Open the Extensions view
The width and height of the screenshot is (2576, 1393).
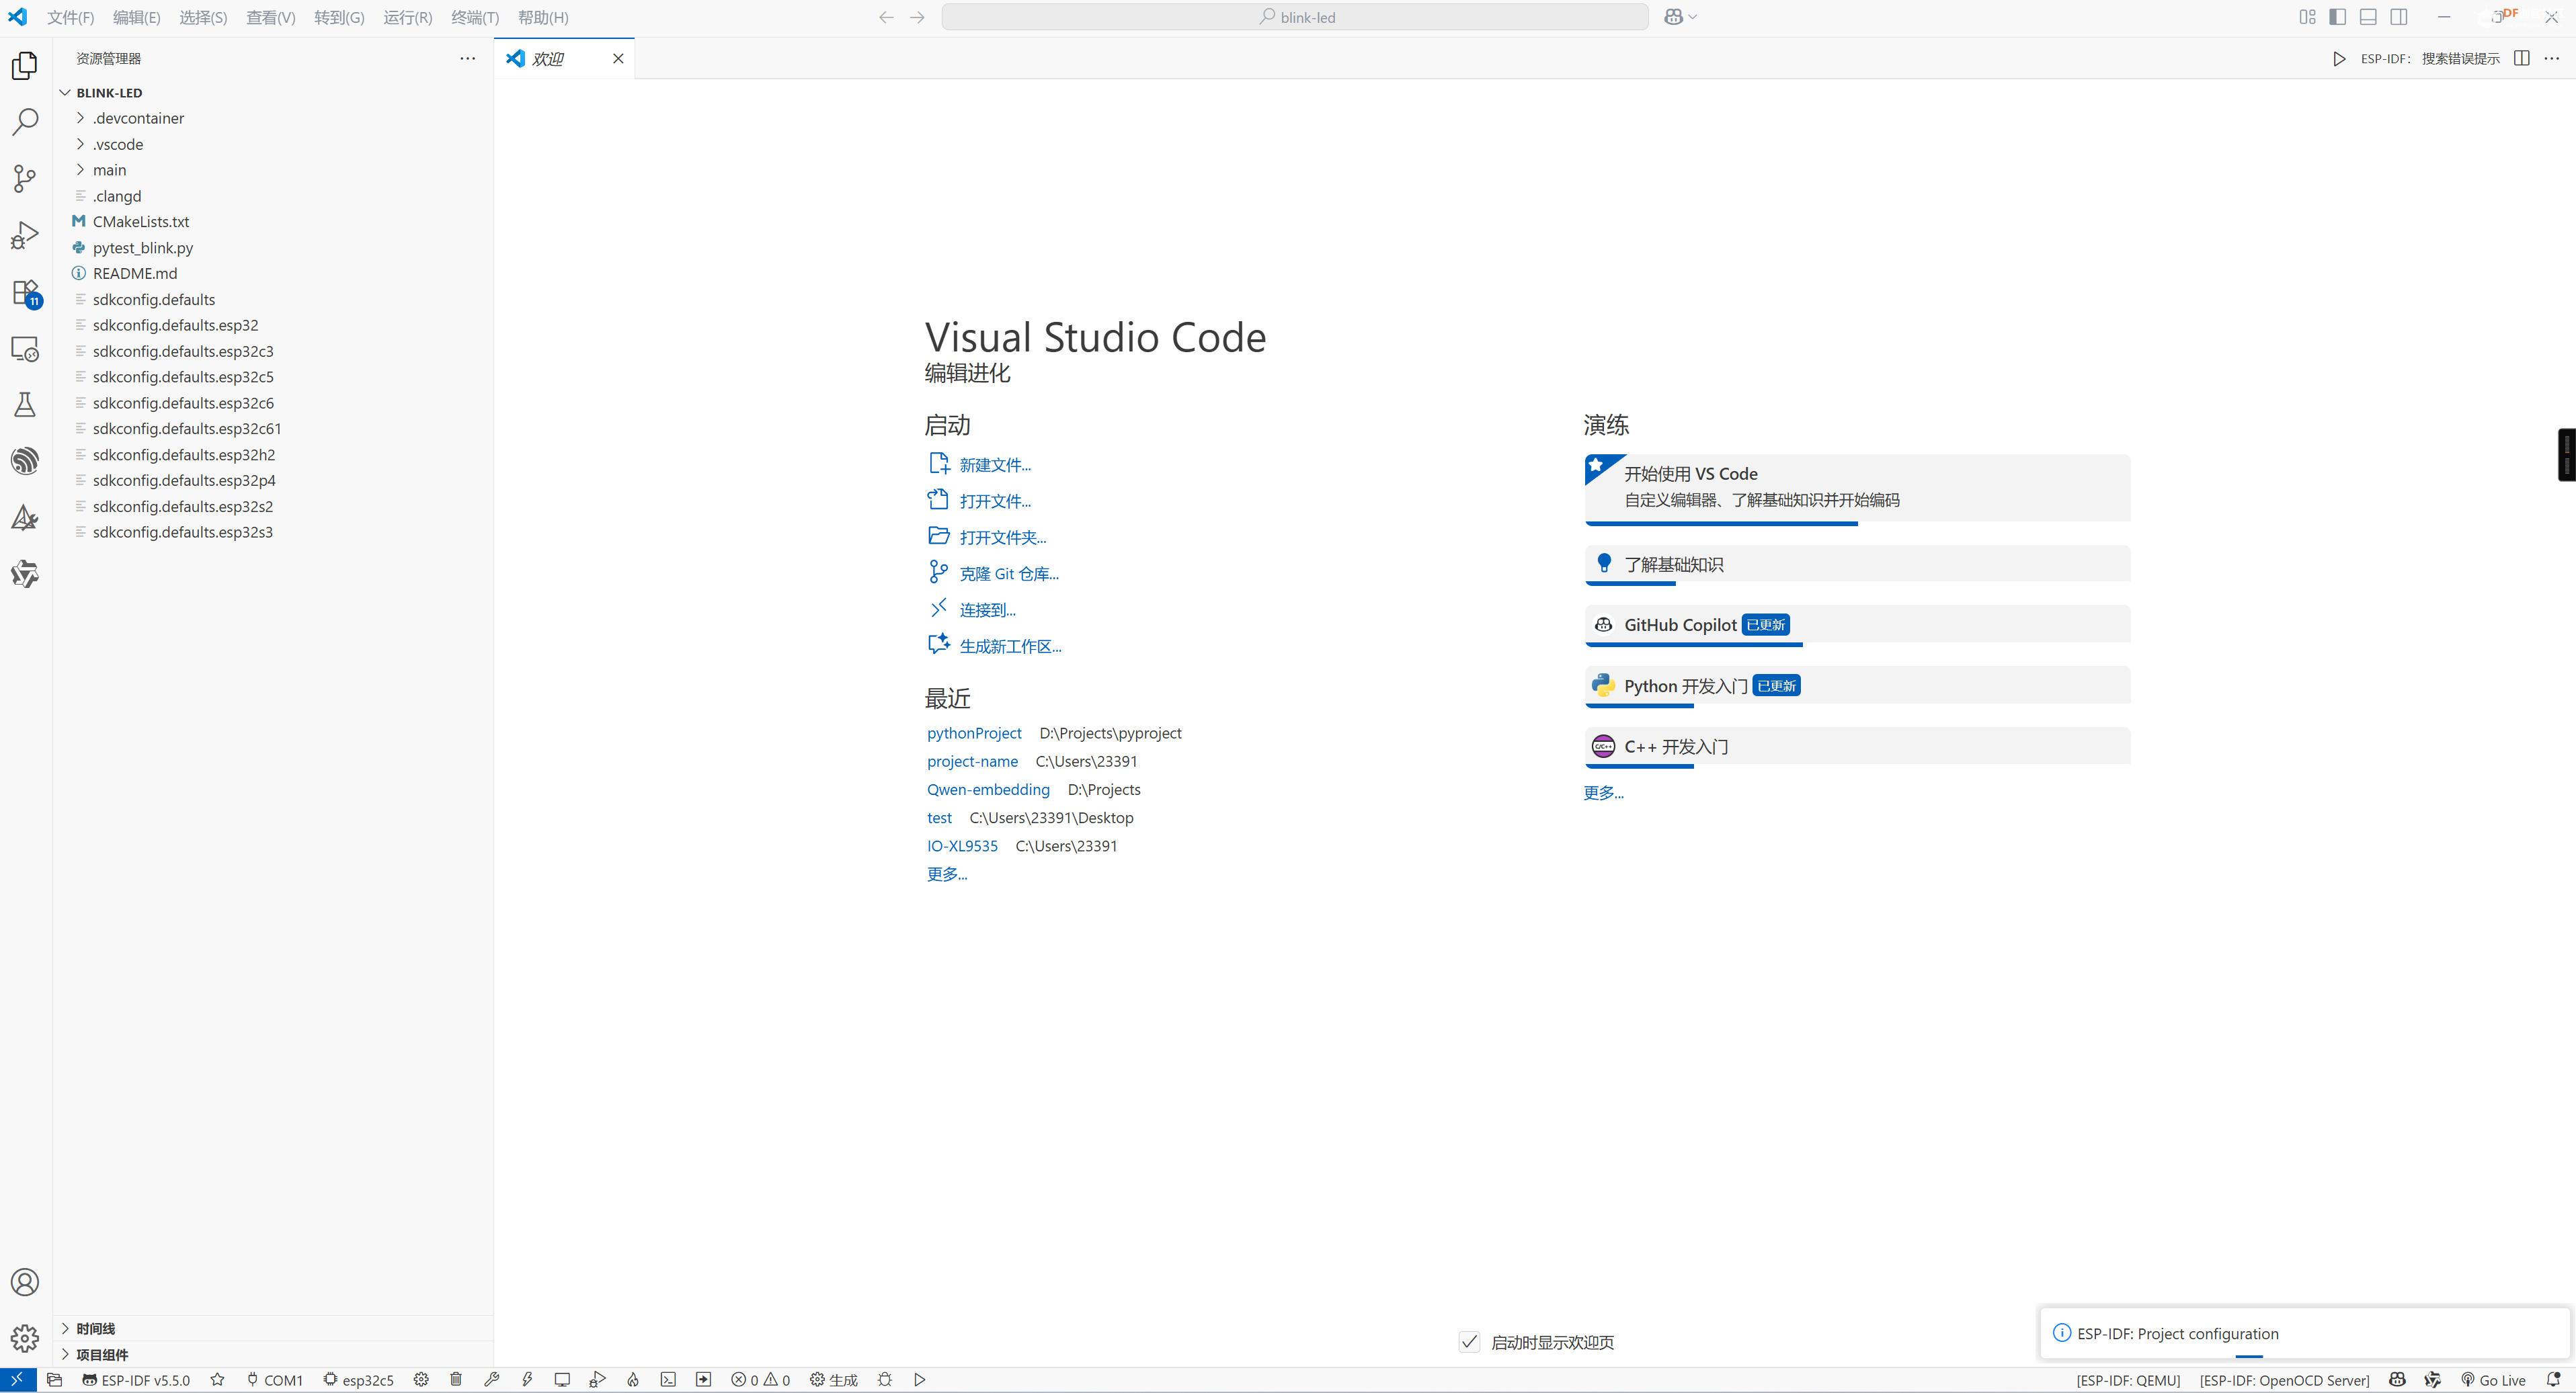click(24, 293)
